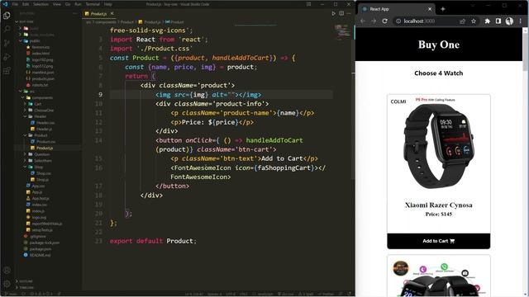The width and height of the screenshot is (529, 297).
Task: Click the black smartwatch product image
Action: 439,146
